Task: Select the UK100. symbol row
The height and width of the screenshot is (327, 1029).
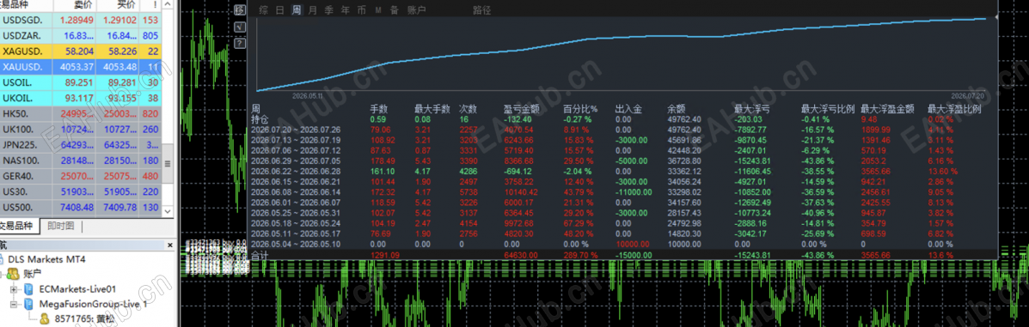Action: [82, 130]
